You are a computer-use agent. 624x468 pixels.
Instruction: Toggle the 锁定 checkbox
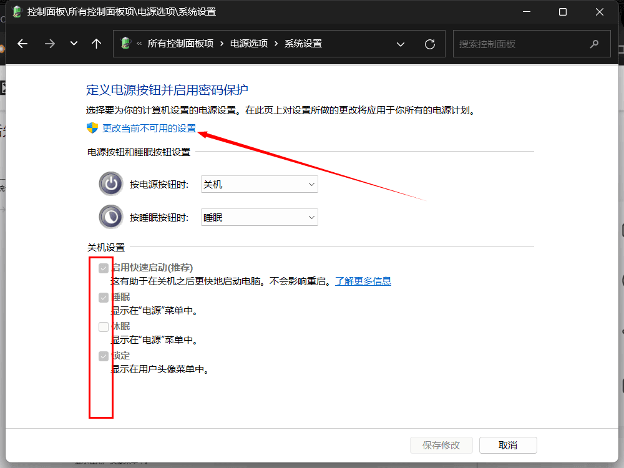(x=104, y=356)
